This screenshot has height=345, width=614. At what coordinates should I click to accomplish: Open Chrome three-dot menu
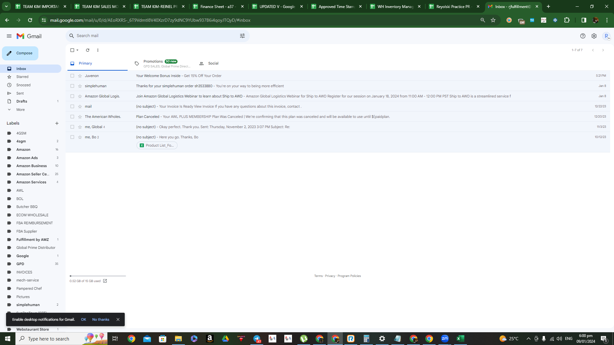click(x=607, y=20)
